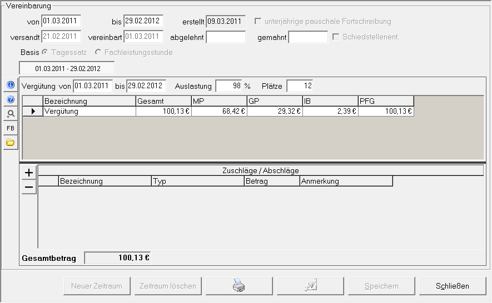The height and width of the screenshot is (303, 492).
Task: Click the blue info icon in sidebar
Action: (10, 85)
